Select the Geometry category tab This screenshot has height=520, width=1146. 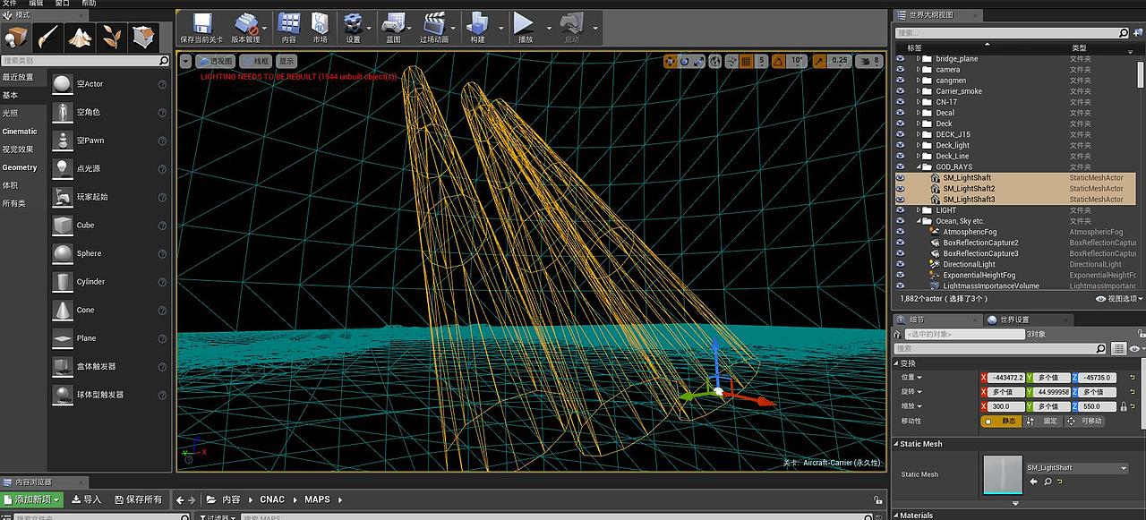(x=20, y=167)
